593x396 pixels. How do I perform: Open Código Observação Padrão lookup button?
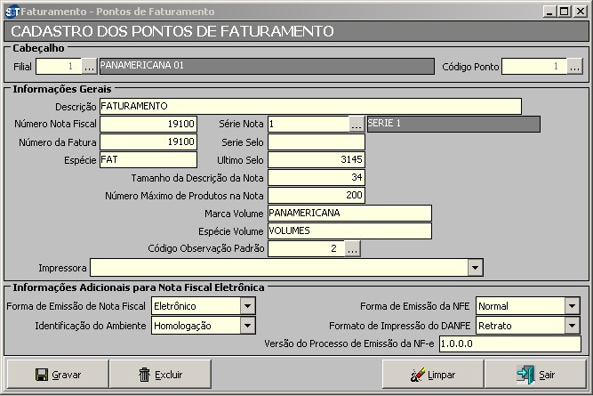pyautogui.click(x=352, y=249)
